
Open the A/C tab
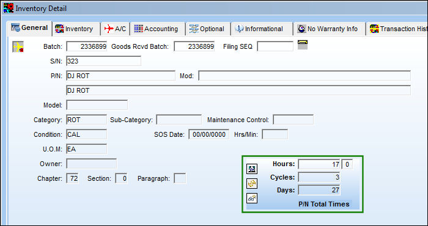(x=116, y=29)
